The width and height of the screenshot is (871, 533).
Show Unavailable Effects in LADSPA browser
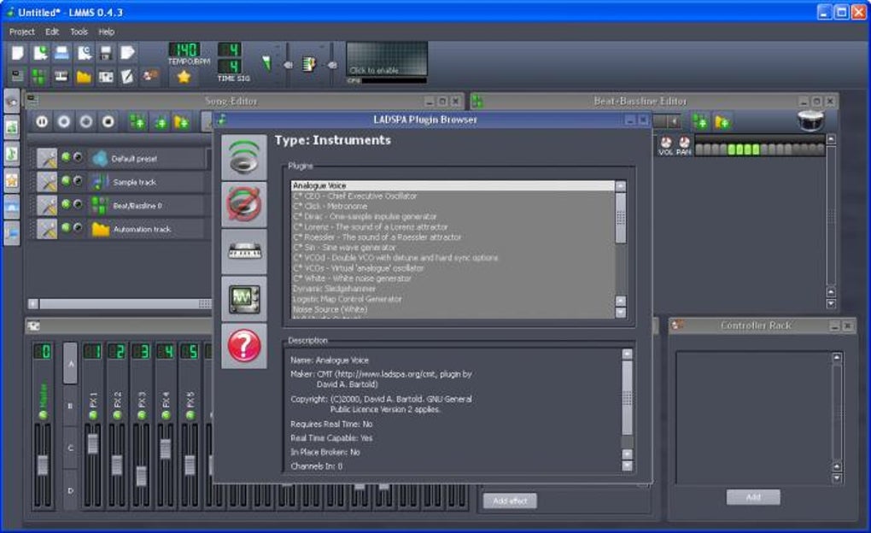click(x=244, y=204)
